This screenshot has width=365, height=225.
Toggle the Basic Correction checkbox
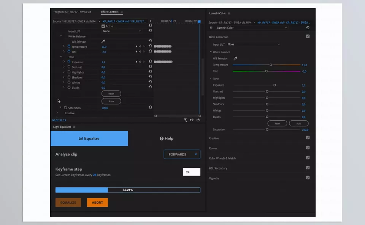(308, 37)
